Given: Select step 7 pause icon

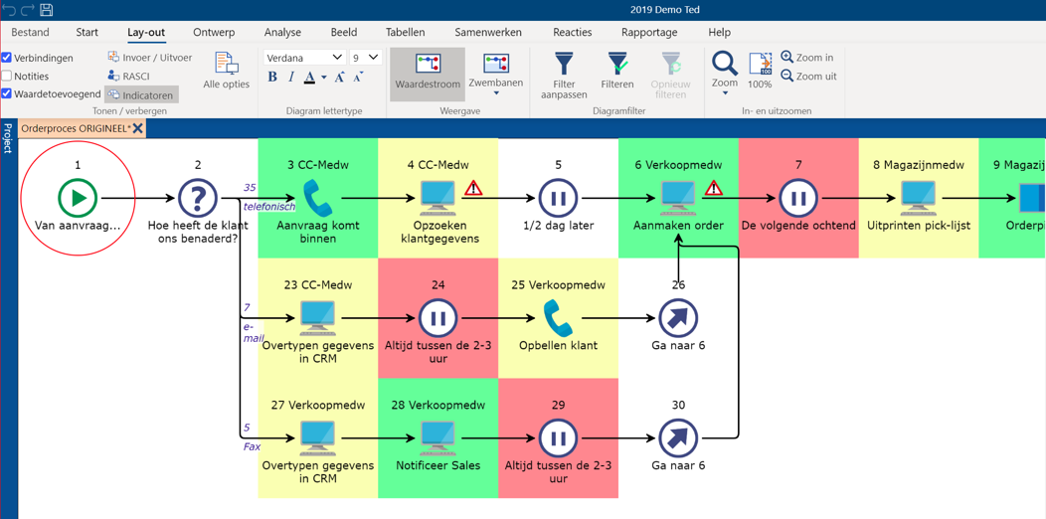Looking at the screenshot, I should 797,198.
